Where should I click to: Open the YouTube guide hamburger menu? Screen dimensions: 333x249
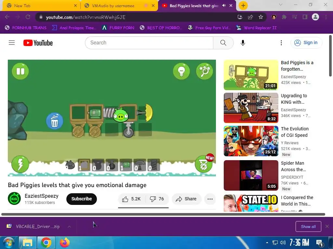12,43
